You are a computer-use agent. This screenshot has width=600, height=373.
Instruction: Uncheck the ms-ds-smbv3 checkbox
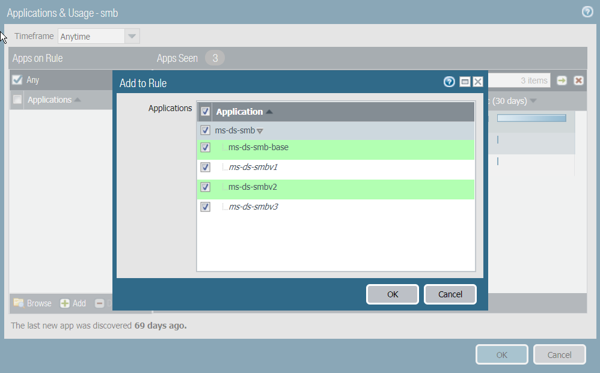[x=206, y=207]
